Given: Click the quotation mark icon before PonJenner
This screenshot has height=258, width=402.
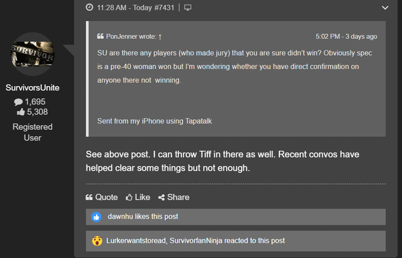Looking at the screenshot, I should pos(100,36).
